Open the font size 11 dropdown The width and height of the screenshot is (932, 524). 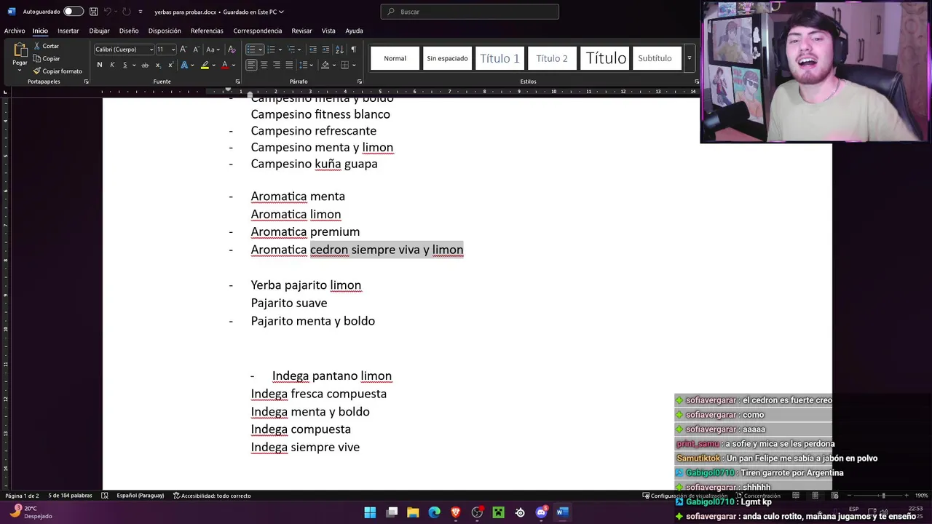(x=173, y=49)
